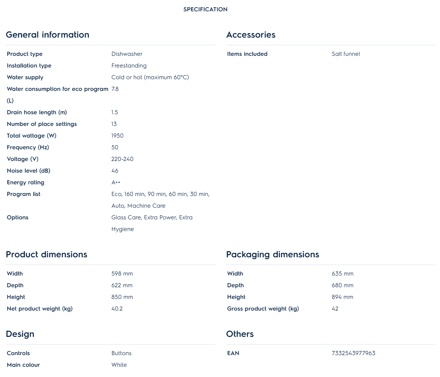Click the Program list label
The height and width of the screenshot is (377, 440).
pyautogui.click(x=24, y=194)
